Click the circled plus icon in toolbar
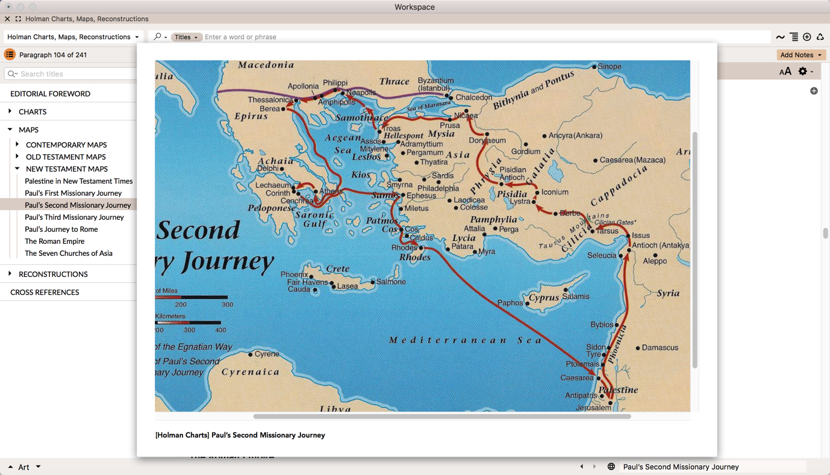The image size is (830, 475). [807, 37]
